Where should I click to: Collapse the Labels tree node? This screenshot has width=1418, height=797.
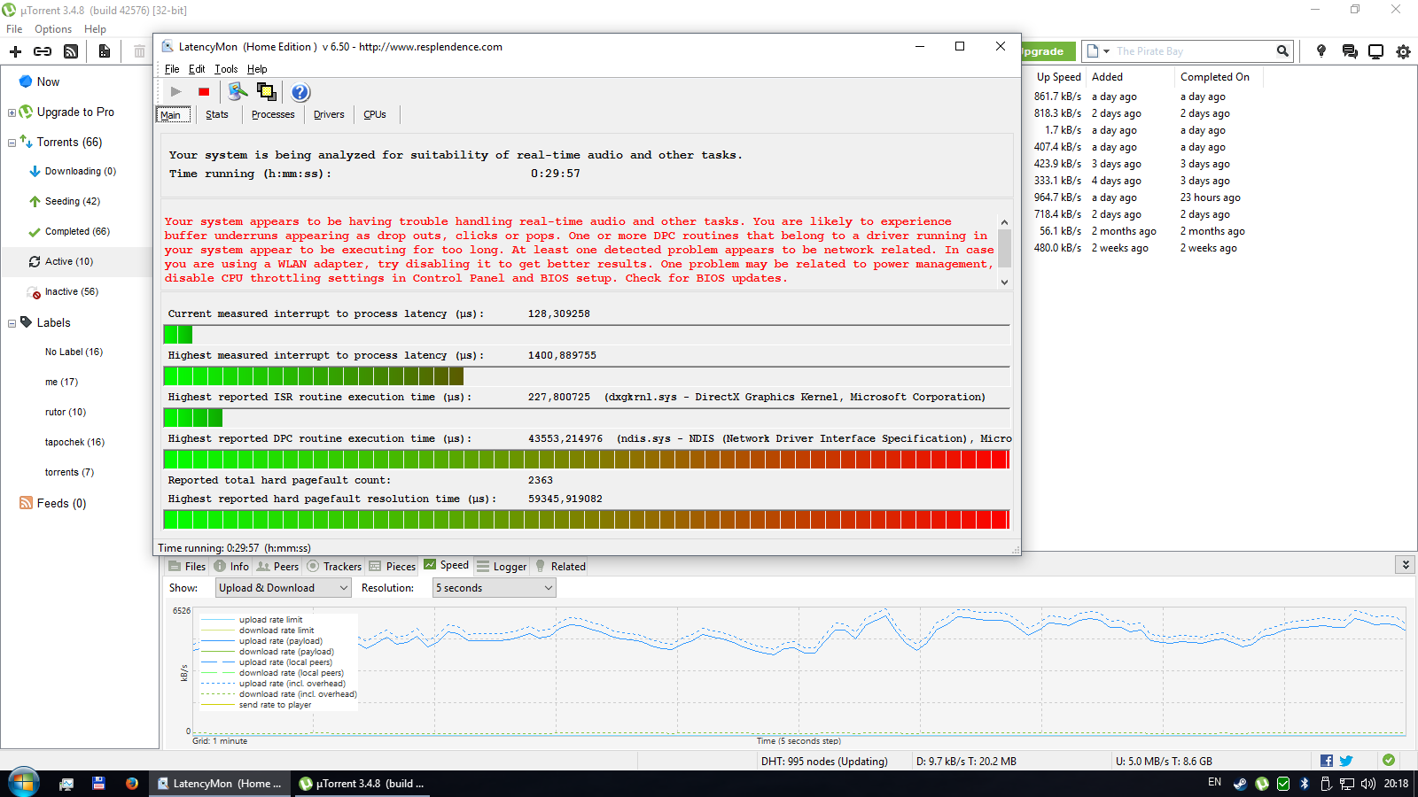tap(12, 323)
